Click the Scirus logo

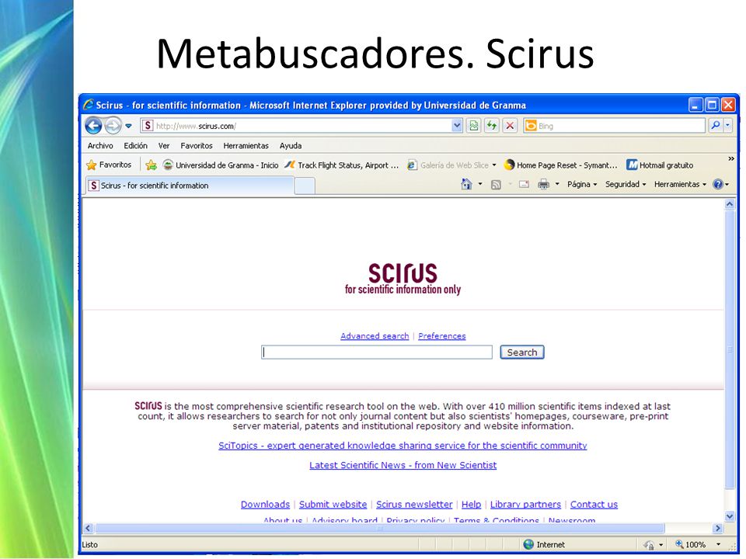tap(403, 279)
